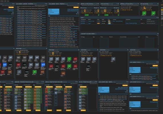
Task: Click Type H fuel bar in Fleet
Action: pyautogui.click(x=109, y=23)
